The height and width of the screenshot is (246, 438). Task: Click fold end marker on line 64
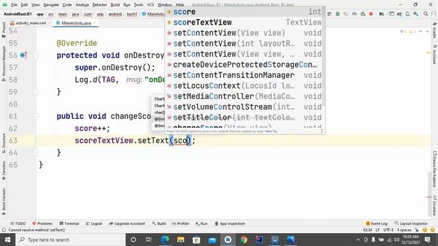pos(36,153)
